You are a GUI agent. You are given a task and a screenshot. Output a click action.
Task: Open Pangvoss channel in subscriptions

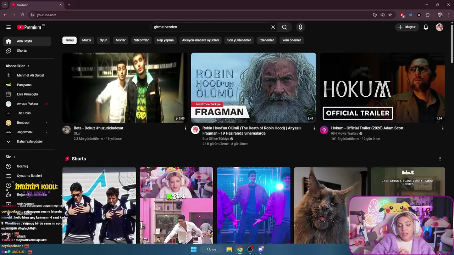[27, 85]
